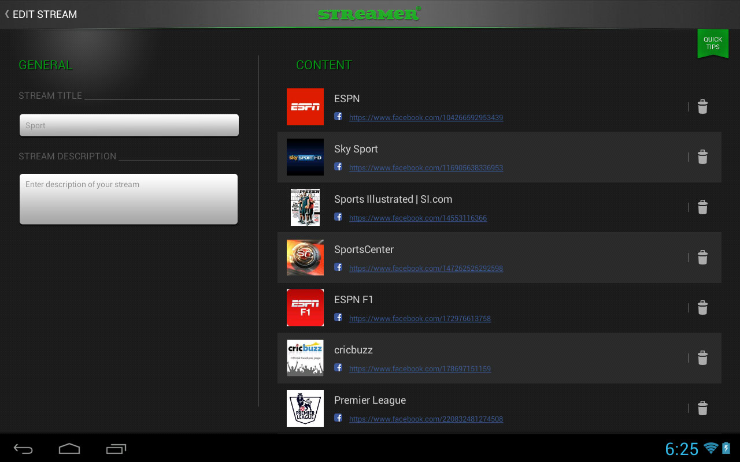Delete the ESPN F1 entry

pos(702,308)
